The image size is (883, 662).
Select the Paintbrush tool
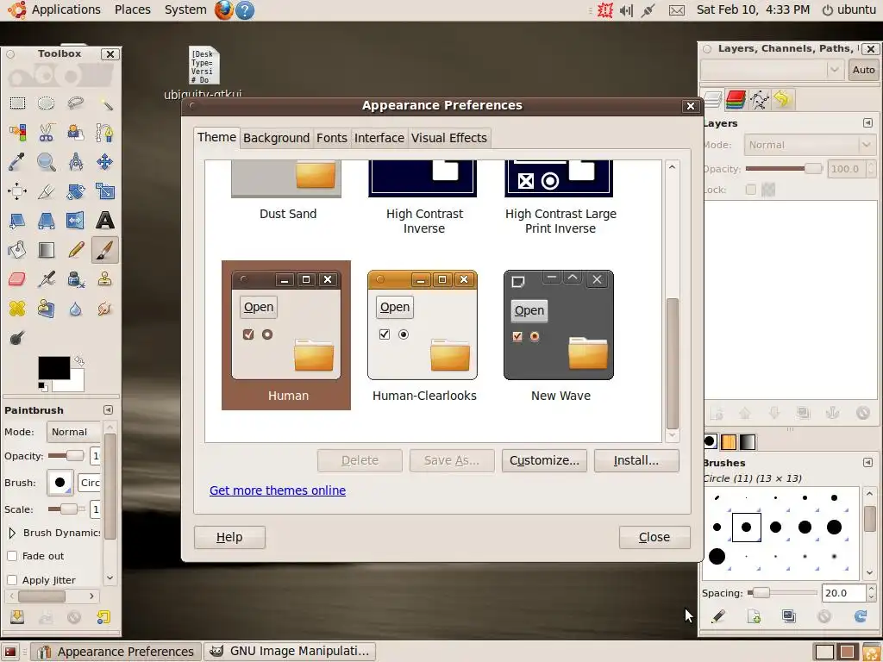pos(104,250)
